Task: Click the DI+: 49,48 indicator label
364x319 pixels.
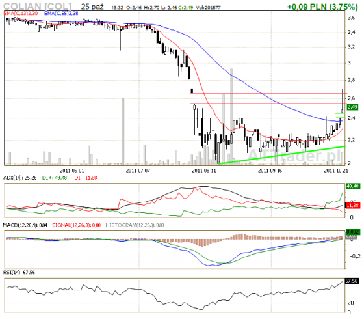Action: [x=55, y=178]
